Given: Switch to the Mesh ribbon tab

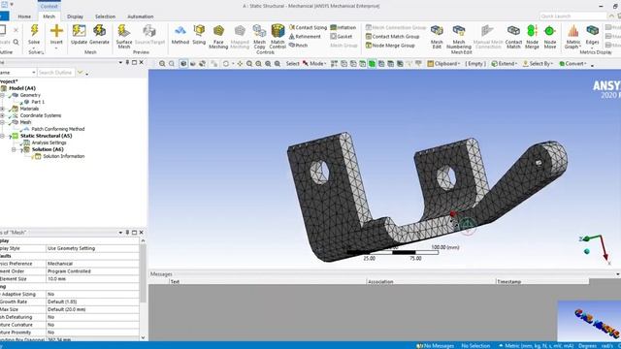Looking at the screenshot, I should tap(49, 16).
